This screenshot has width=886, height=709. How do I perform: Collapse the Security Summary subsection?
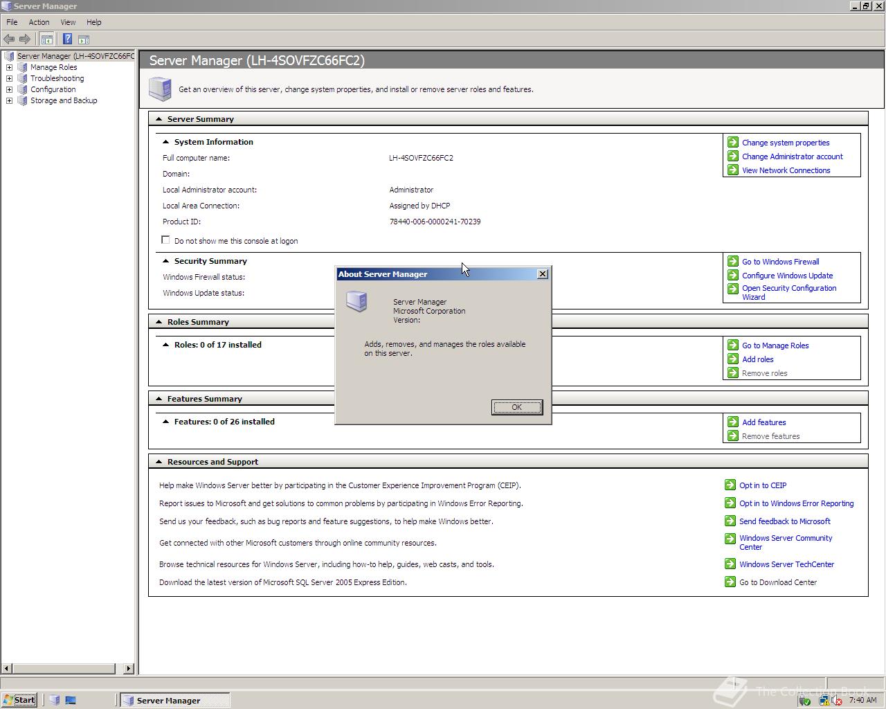[x=165, y=261]
